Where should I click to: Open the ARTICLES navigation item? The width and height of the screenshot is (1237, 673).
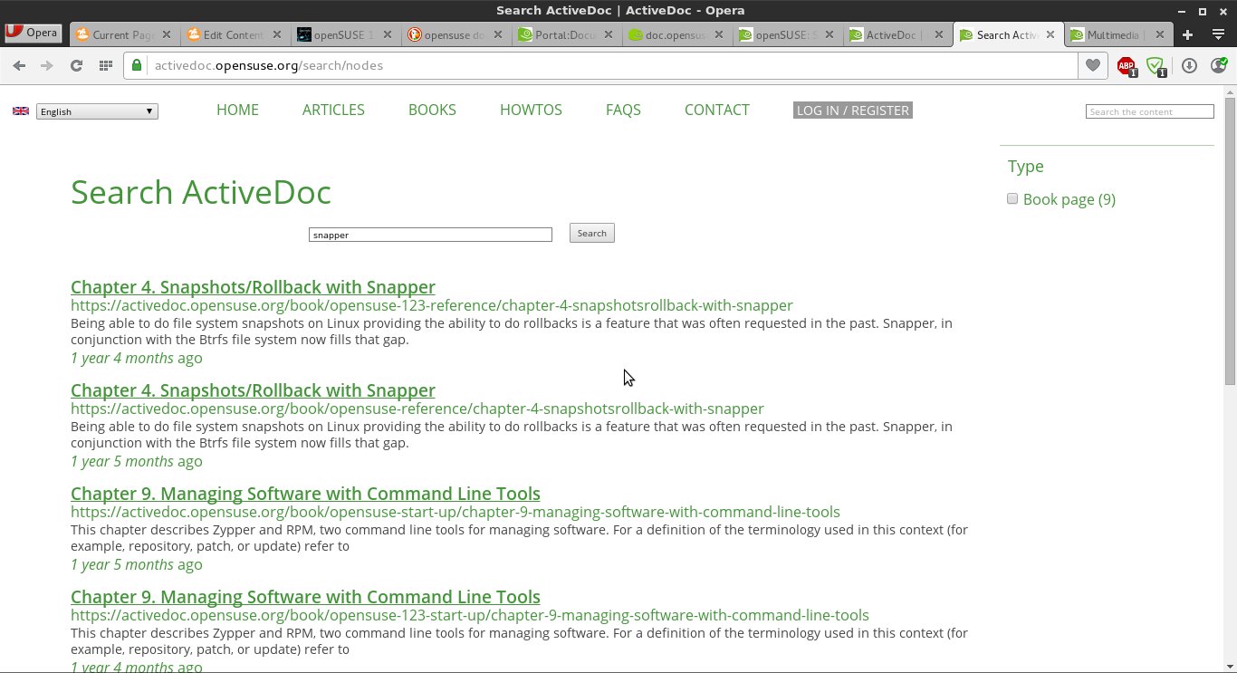point(333,110)
